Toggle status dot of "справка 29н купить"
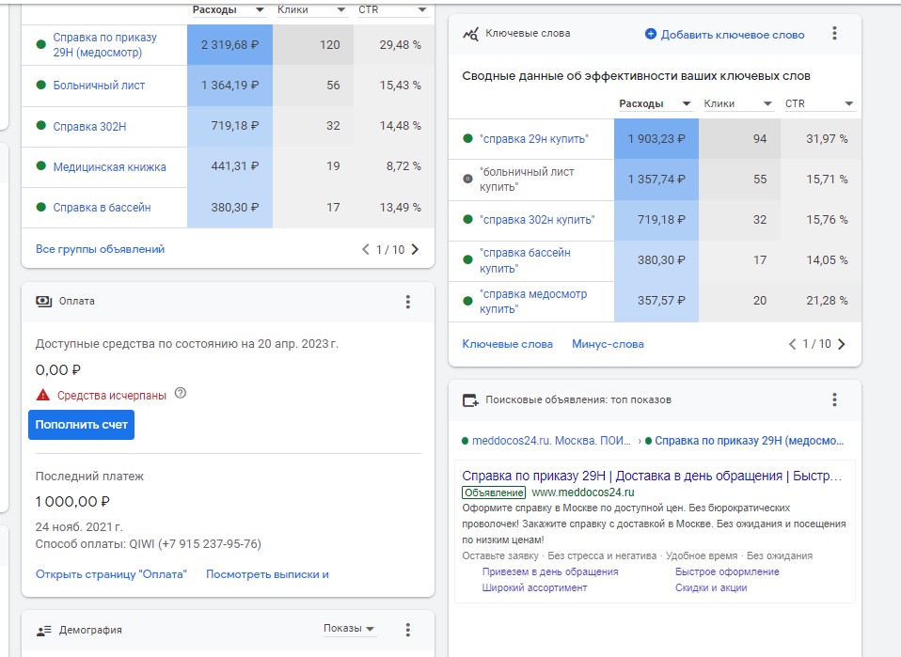Screen dimensions: 901x657 pos(467,138)
